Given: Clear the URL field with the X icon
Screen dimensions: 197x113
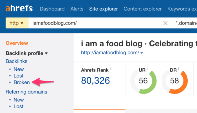Looking at the screenshot, I should [165, 23].
